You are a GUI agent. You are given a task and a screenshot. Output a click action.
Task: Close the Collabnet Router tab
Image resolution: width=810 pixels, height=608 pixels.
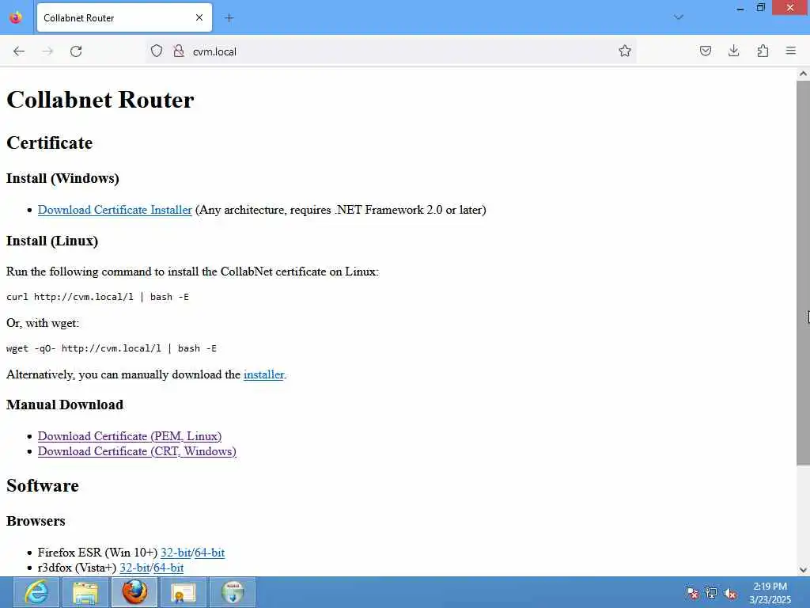tap(199, 17)
